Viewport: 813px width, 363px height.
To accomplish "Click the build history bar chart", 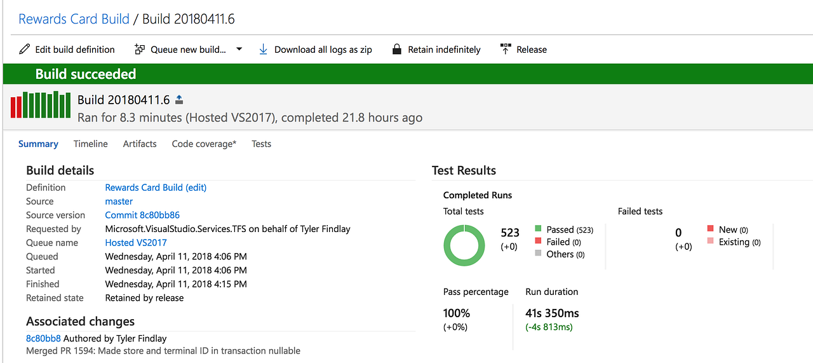I will click(x=41, y=105).
